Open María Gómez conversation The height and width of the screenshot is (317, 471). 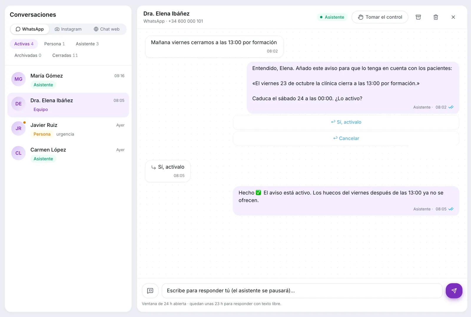coord(68,80)
